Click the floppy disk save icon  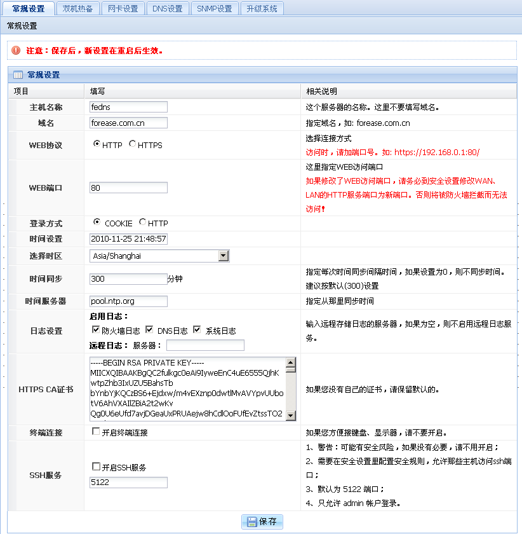[252, 522]
